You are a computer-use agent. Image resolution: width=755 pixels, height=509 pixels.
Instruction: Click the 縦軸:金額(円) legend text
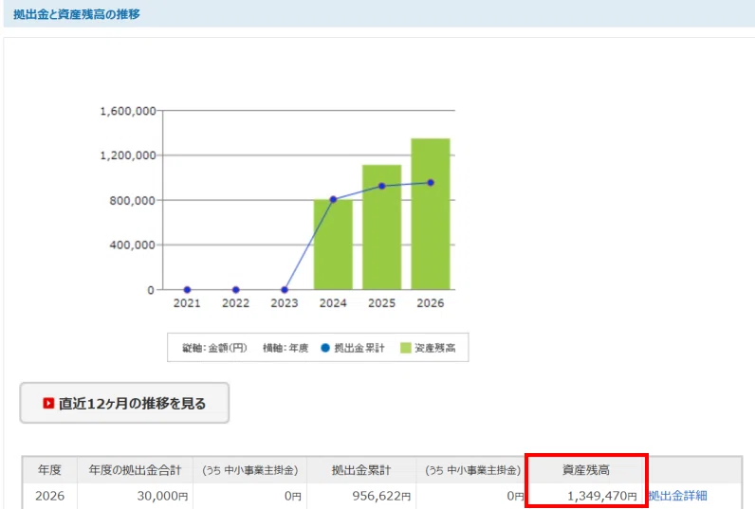click(214, 347)
